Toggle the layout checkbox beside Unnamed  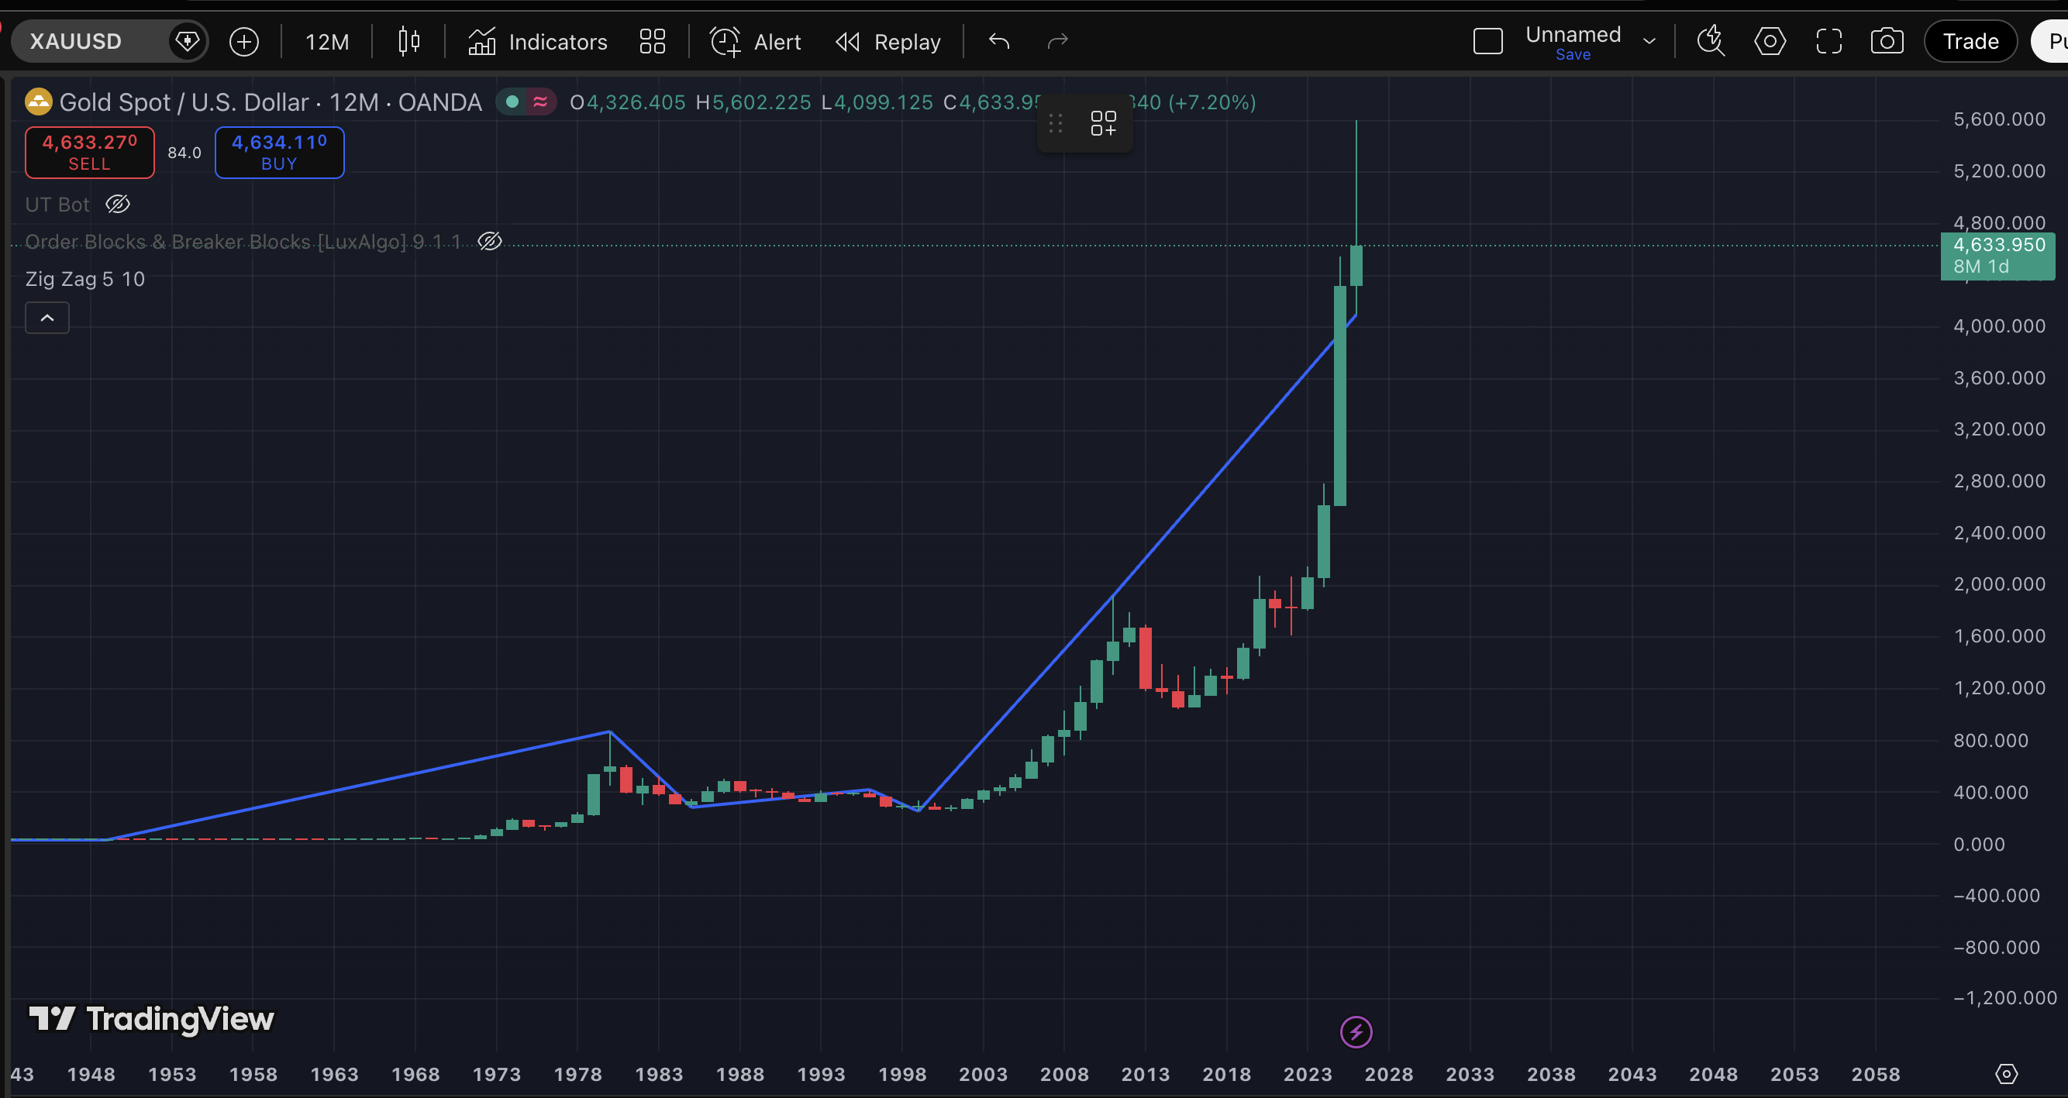tap(1487, 42)
